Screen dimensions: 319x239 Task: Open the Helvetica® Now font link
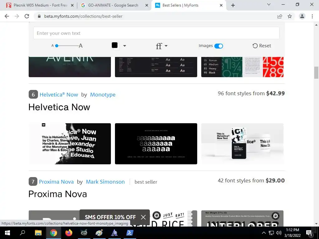(x=59, y=95)
